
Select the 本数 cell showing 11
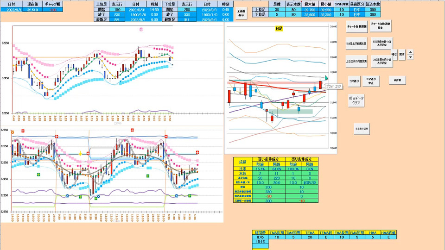click(x=277, y=174)
